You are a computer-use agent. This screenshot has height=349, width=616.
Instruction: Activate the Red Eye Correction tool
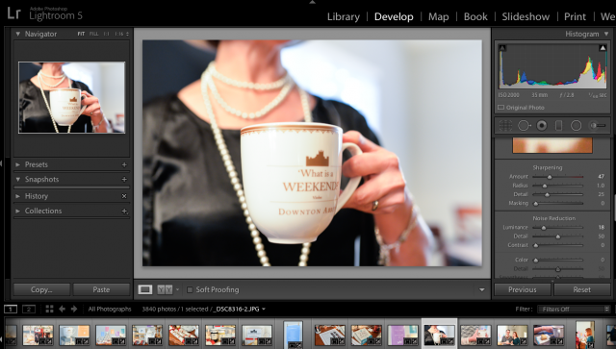pos(542,126)
